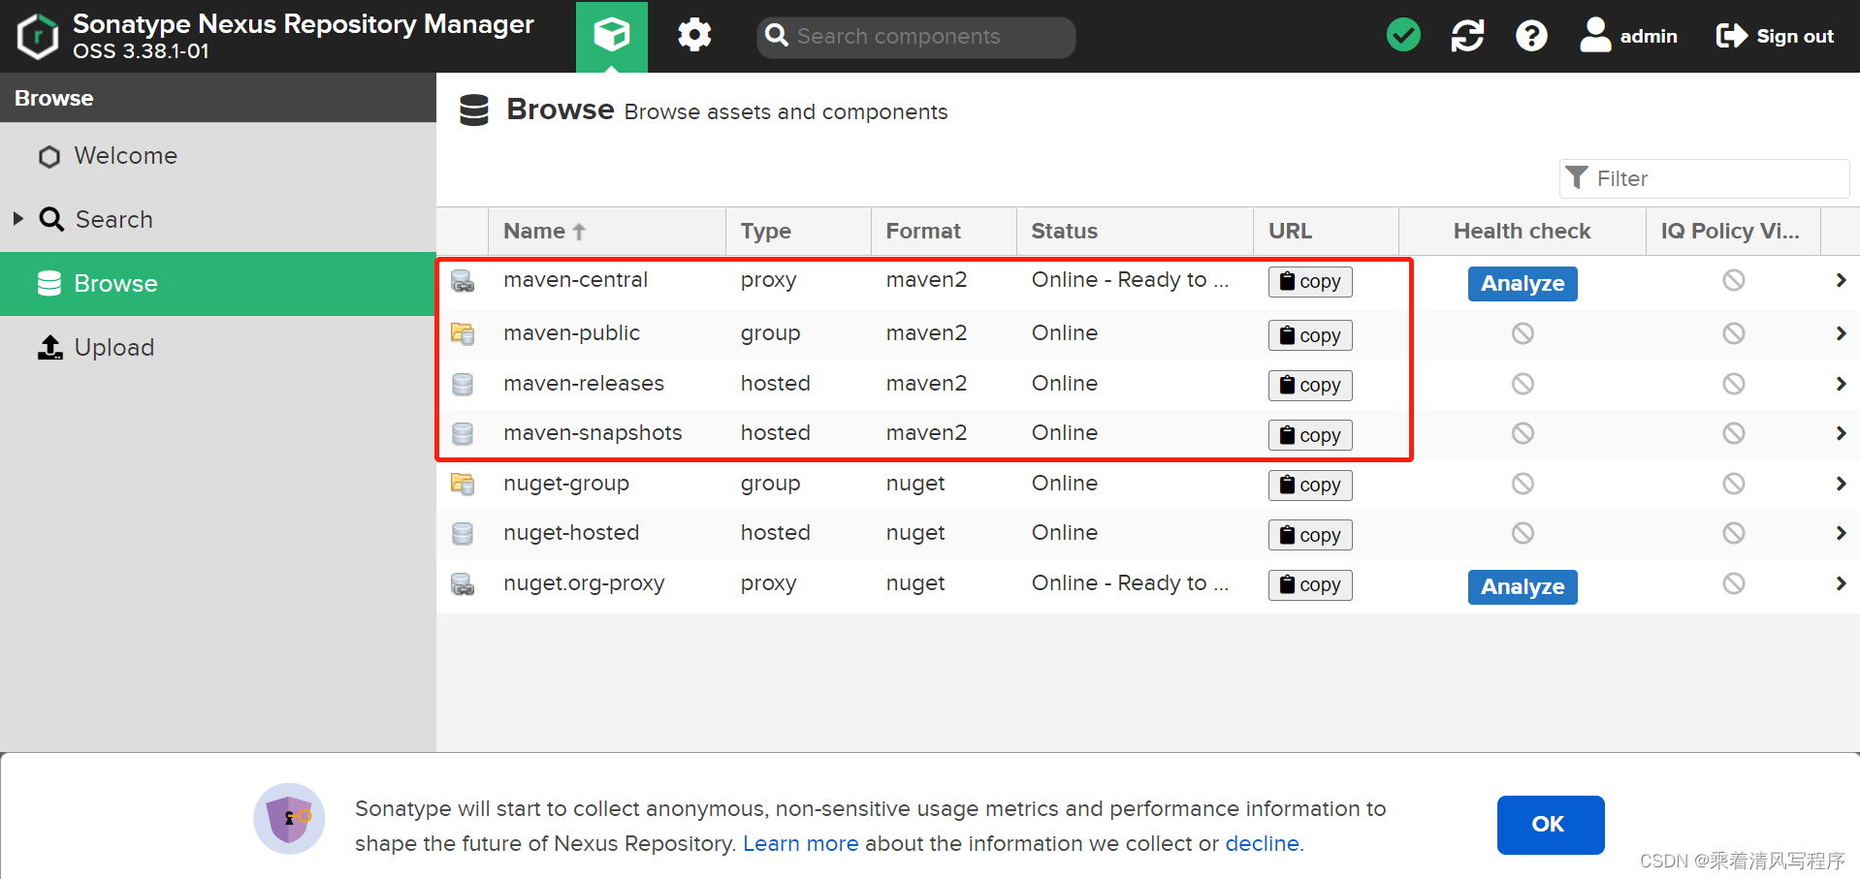Click maven-public IQ policy disabled icon
Screen dimensions: 1860x879
tap(1734, 333)
